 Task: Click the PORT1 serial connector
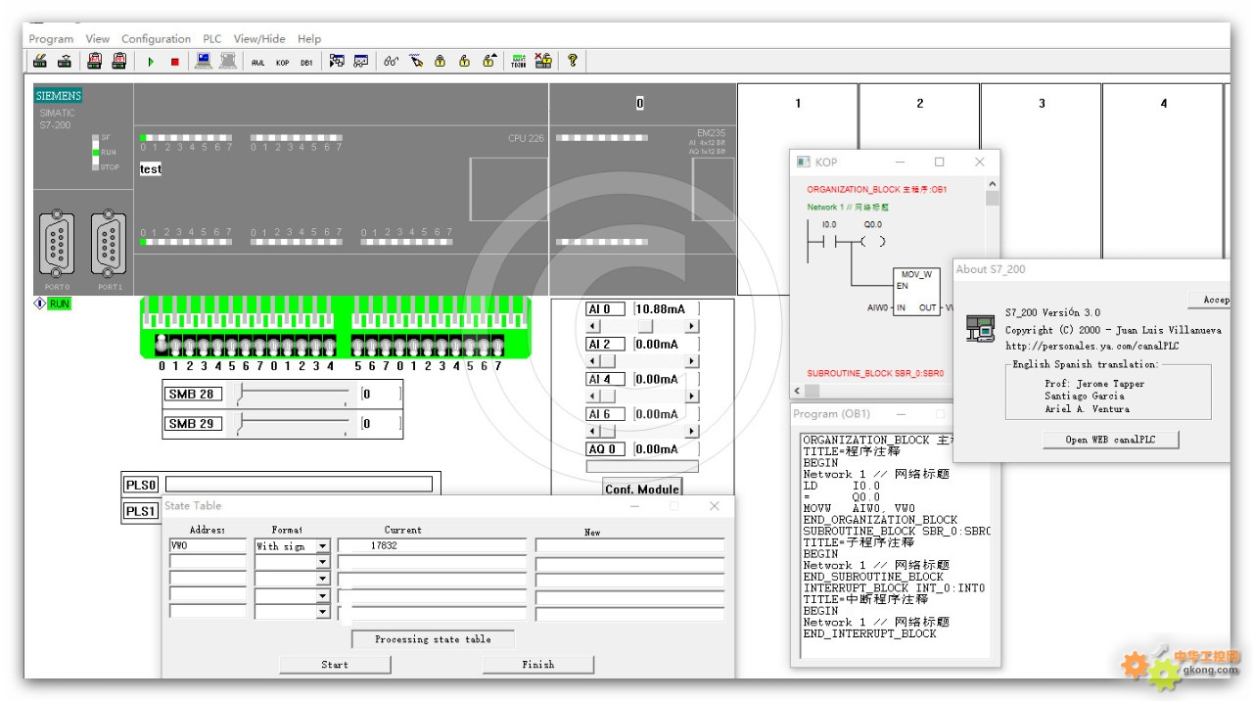[109, 245]
